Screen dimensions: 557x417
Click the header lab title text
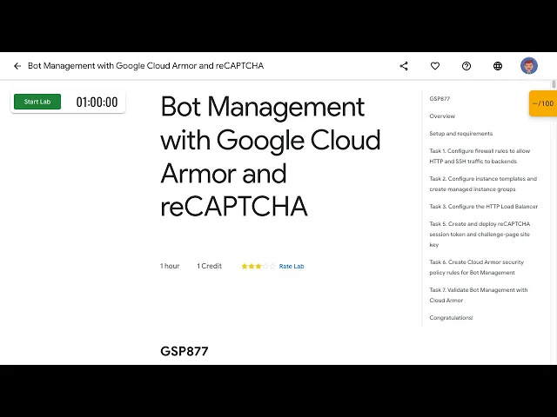click(x=145, y=66)
